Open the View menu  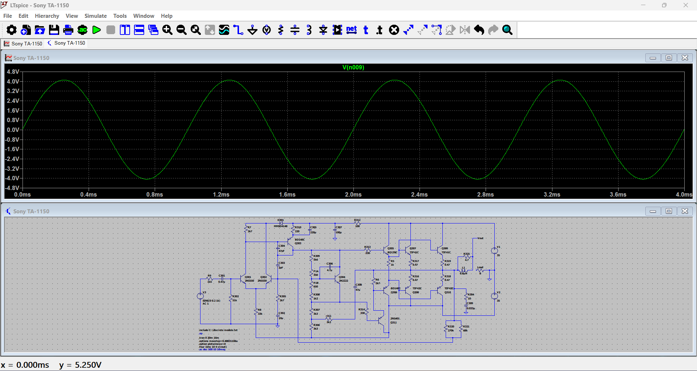point(72,16)
